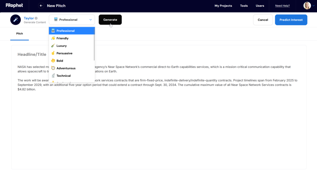Choose the Luxury tone option
Image resolution: width=317 pixels, height=172 pixels.
point(72,46)
